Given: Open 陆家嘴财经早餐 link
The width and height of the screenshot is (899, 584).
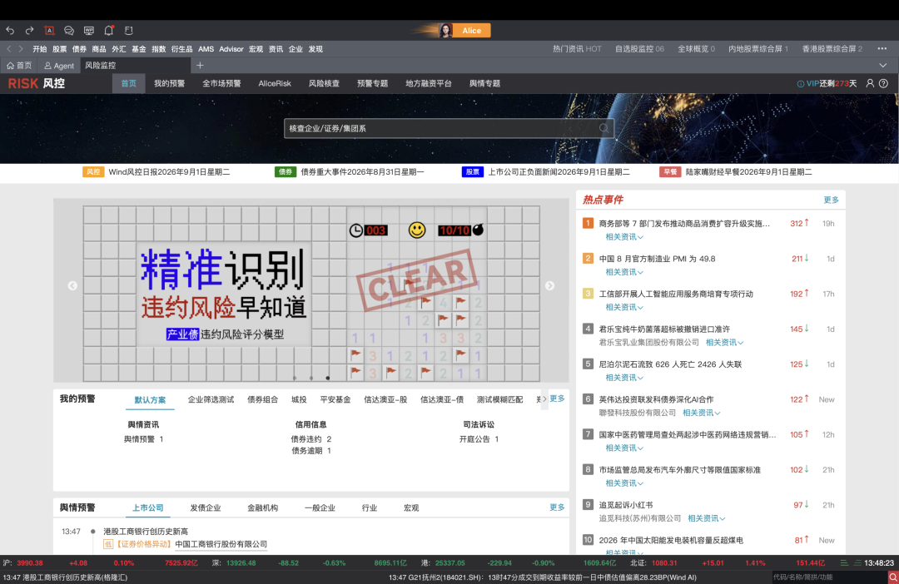Looking at the screenshot, I should [x=749, y=172].
